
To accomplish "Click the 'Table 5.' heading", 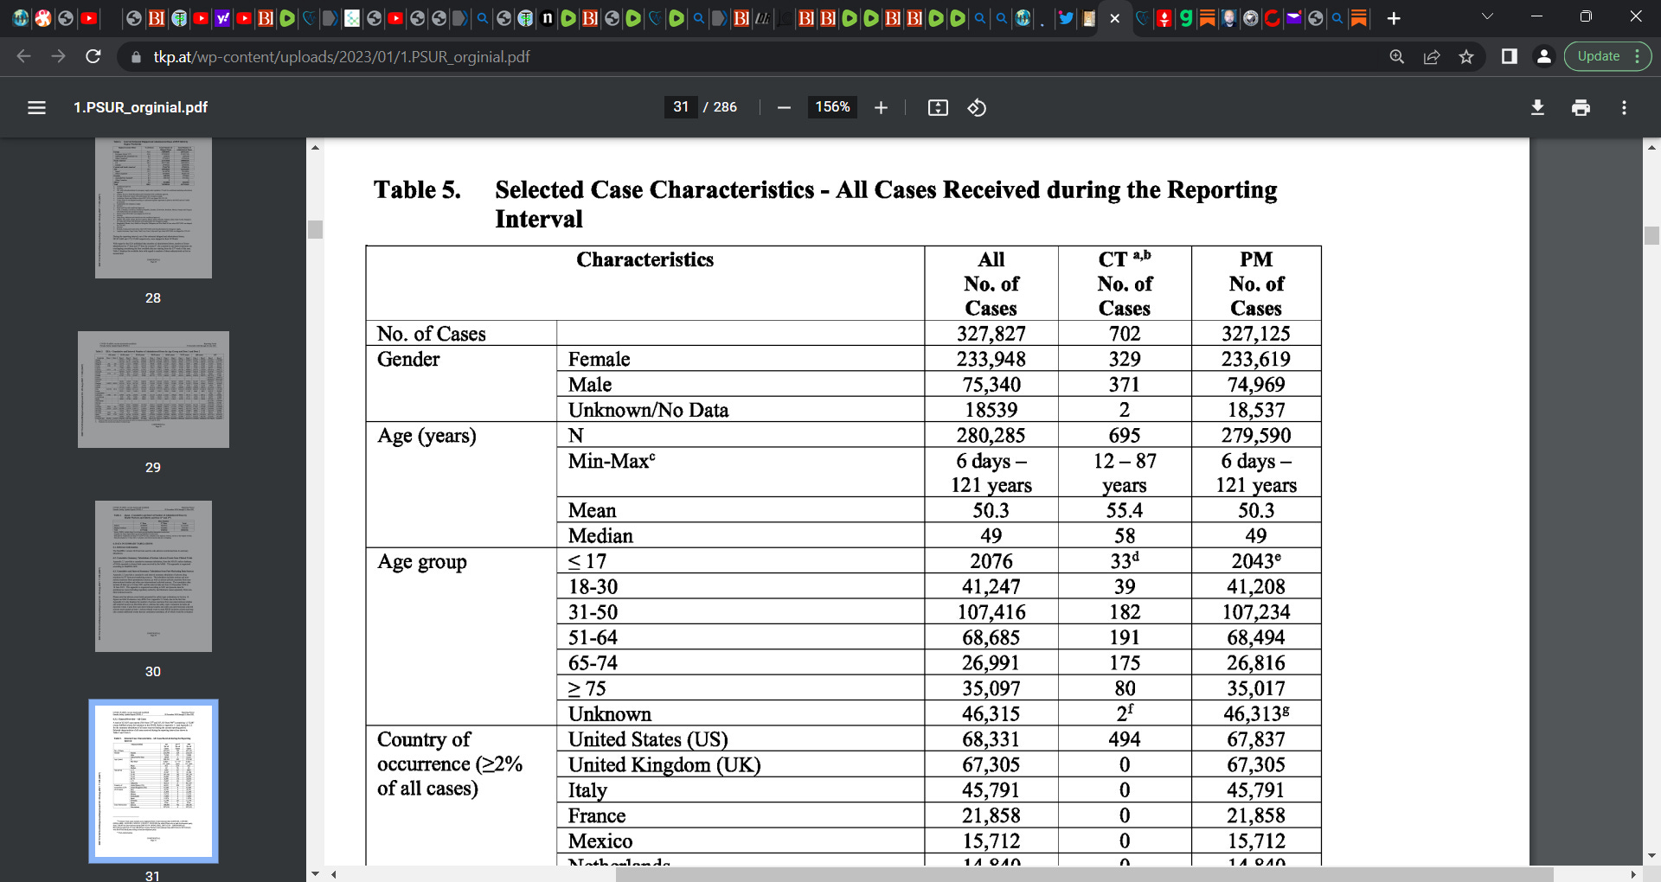I will (417, 189).
